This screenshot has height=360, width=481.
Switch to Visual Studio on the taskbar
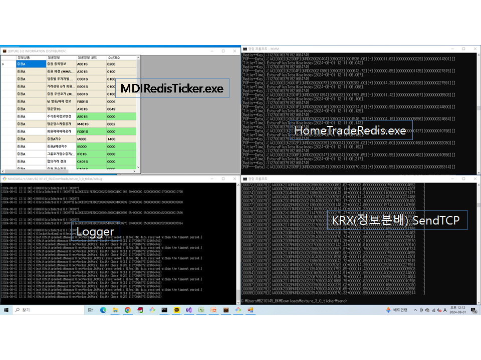(x=189, y=310)
